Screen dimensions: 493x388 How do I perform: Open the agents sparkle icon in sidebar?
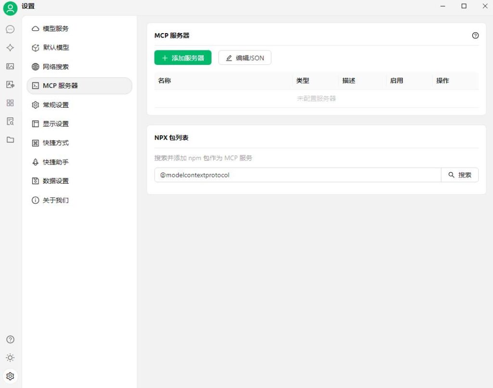click(x=10, y=48)
